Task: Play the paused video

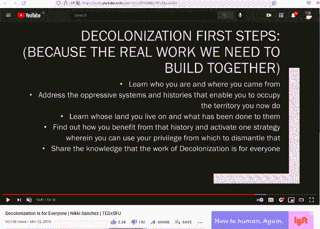Action: click(x=8, y=200)
